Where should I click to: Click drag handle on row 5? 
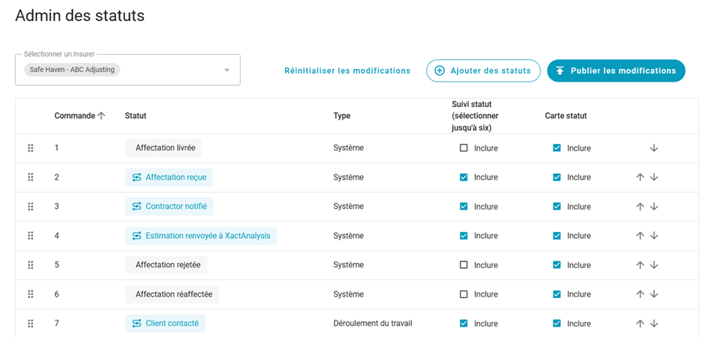31,265
